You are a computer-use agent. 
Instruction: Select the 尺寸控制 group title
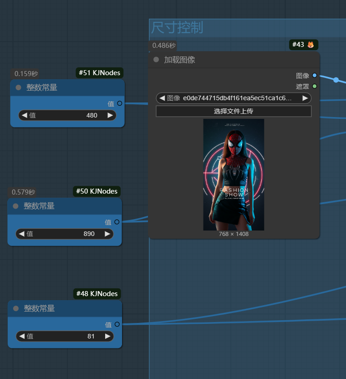pyautogui.click(x=177, y=27)
